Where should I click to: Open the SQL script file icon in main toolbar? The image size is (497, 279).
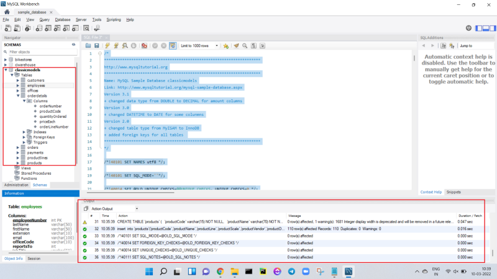[x=17, y=28]
